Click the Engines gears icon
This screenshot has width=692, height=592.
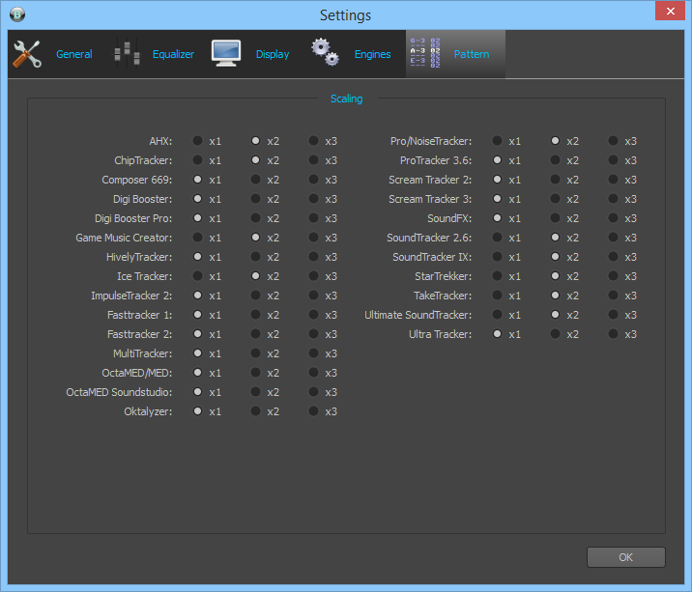point(326,52)
